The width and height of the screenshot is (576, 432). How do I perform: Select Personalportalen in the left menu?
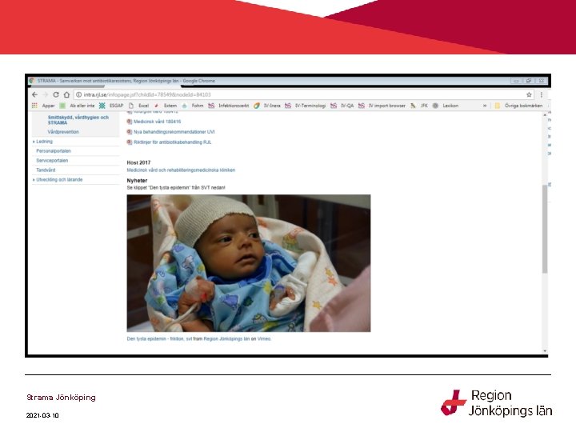[54, 151]
